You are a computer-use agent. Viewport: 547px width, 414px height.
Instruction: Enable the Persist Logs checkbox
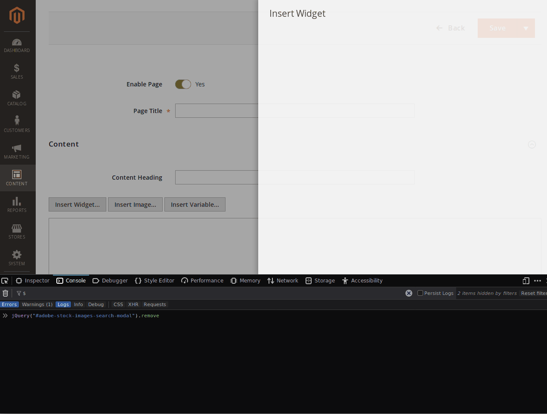(x=420, y=293)
